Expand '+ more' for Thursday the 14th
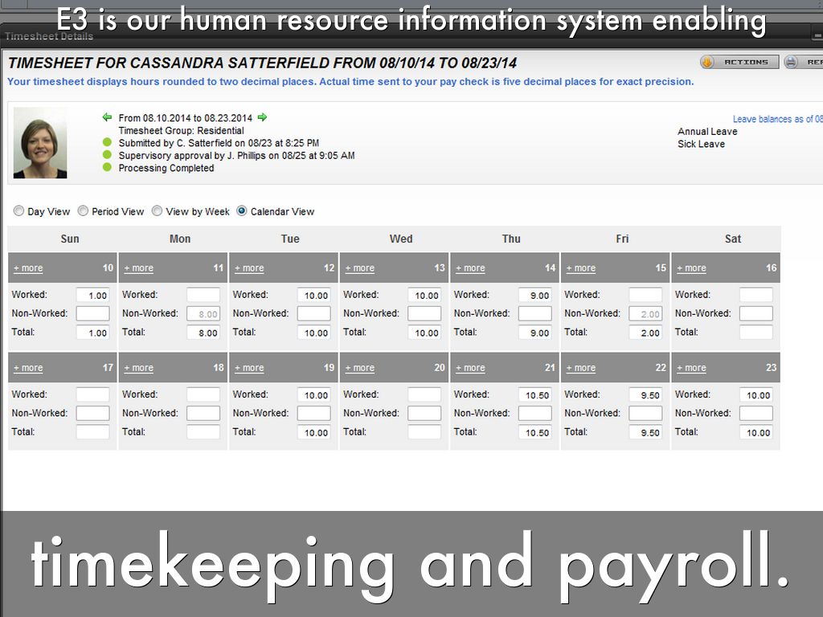The width and height of the screenshot is (823, 617). tap(470, 268)
